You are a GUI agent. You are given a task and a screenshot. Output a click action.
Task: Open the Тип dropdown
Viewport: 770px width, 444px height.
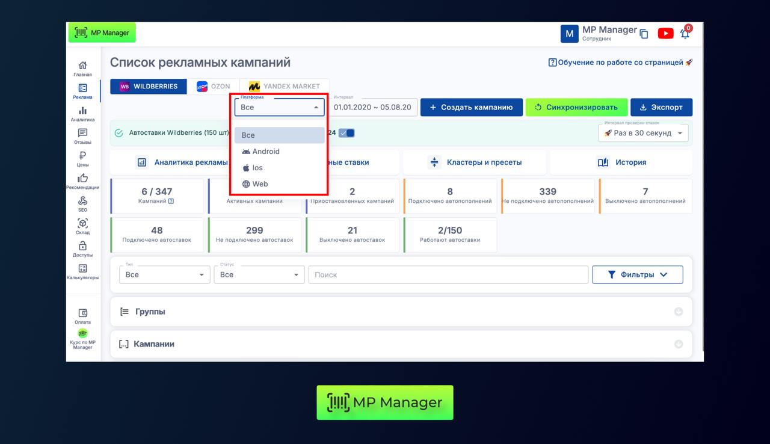coord(164,274)
